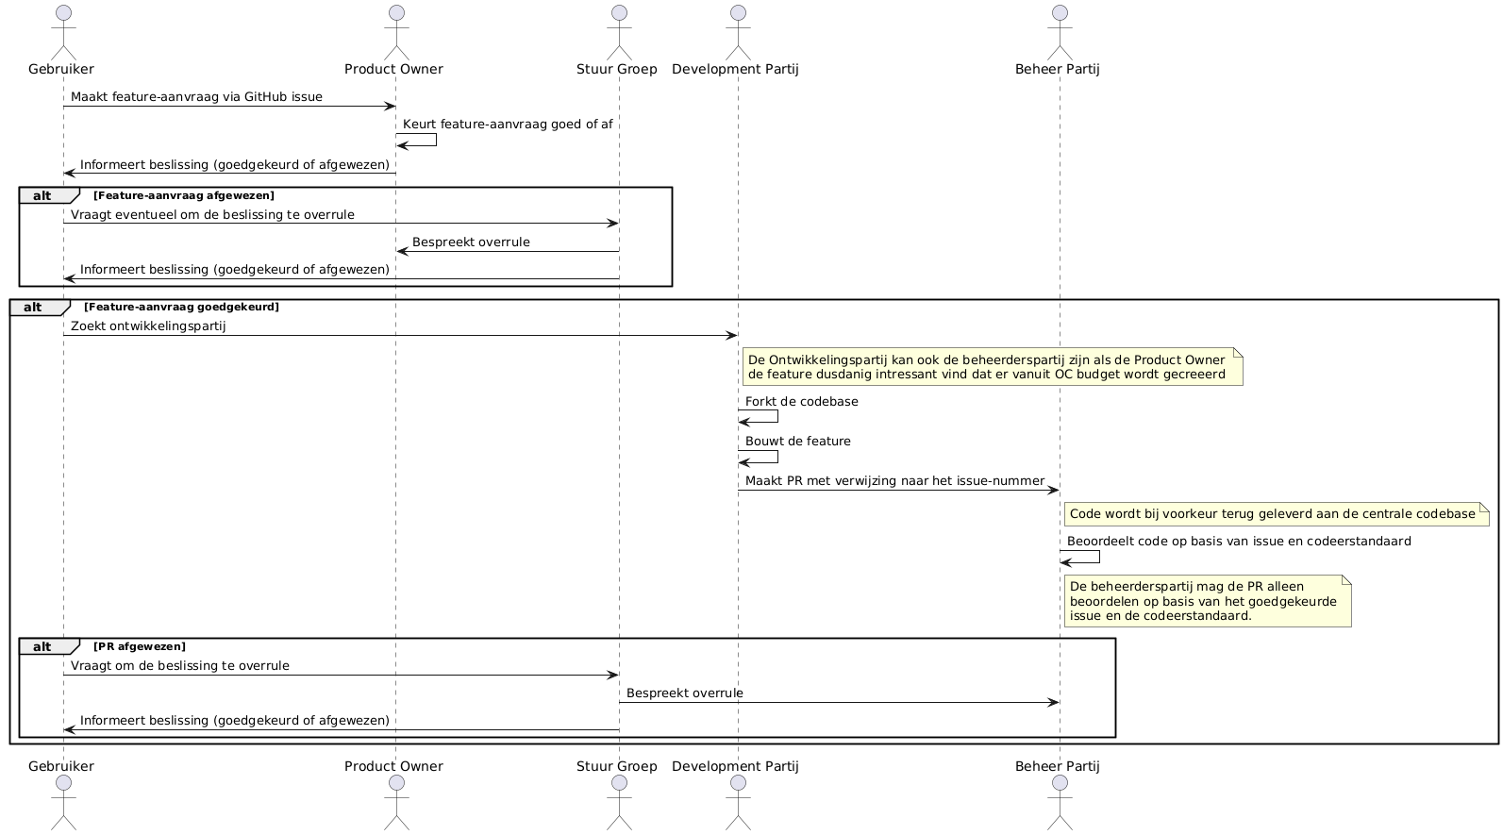Select the 'Zoekt ontwikkelingspartij' message label
This screenshot has width=1503, height=835.
click(148, 326)
